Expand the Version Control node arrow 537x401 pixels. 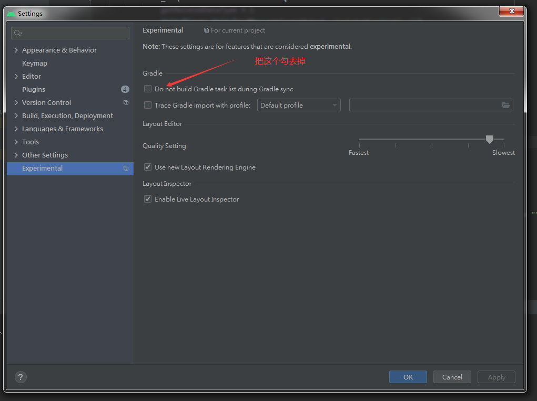point(16,102)
